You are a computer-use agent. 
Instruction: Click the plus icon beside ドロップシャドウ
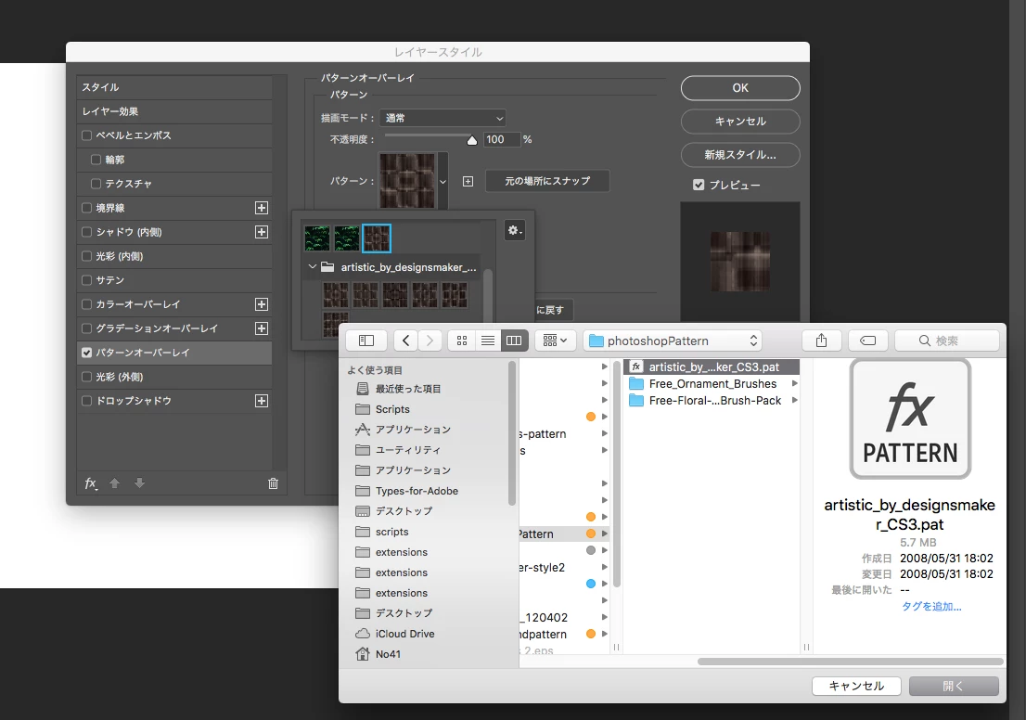(x=261, y=401)
